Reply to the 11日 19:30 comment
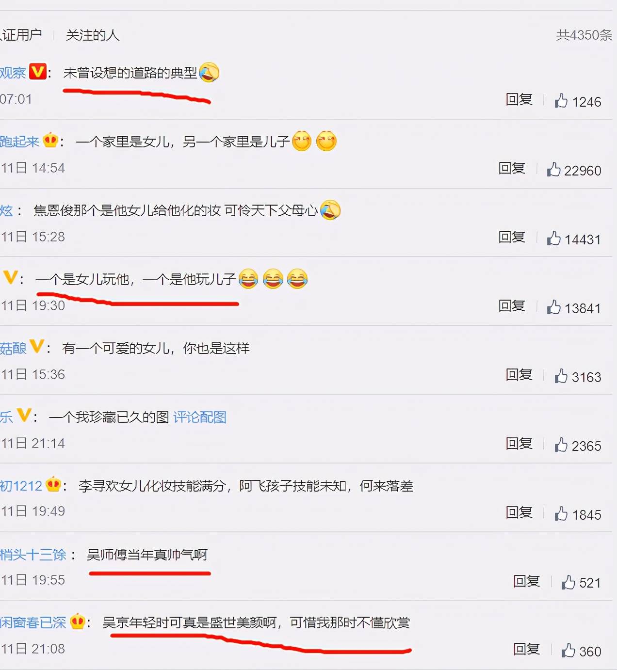Image resolution: width=617 pixels, height=670 pixels. point(512,306)
